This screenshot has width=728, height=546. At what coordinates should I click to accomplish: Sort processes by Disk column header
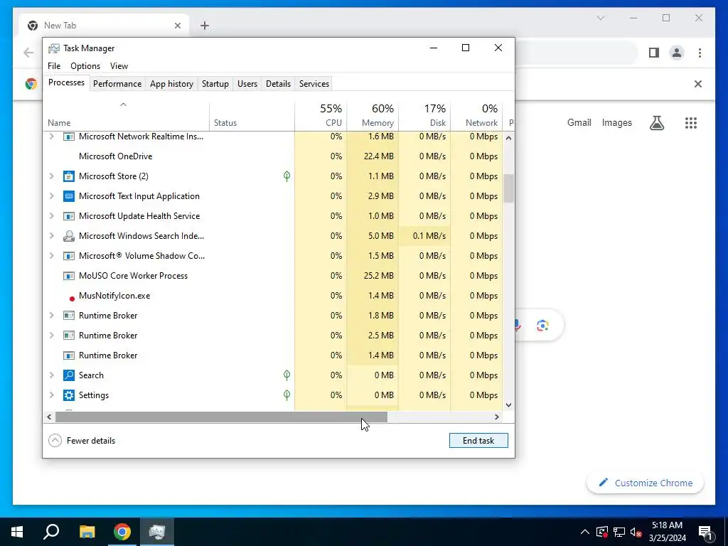click(x=425, y=116)
